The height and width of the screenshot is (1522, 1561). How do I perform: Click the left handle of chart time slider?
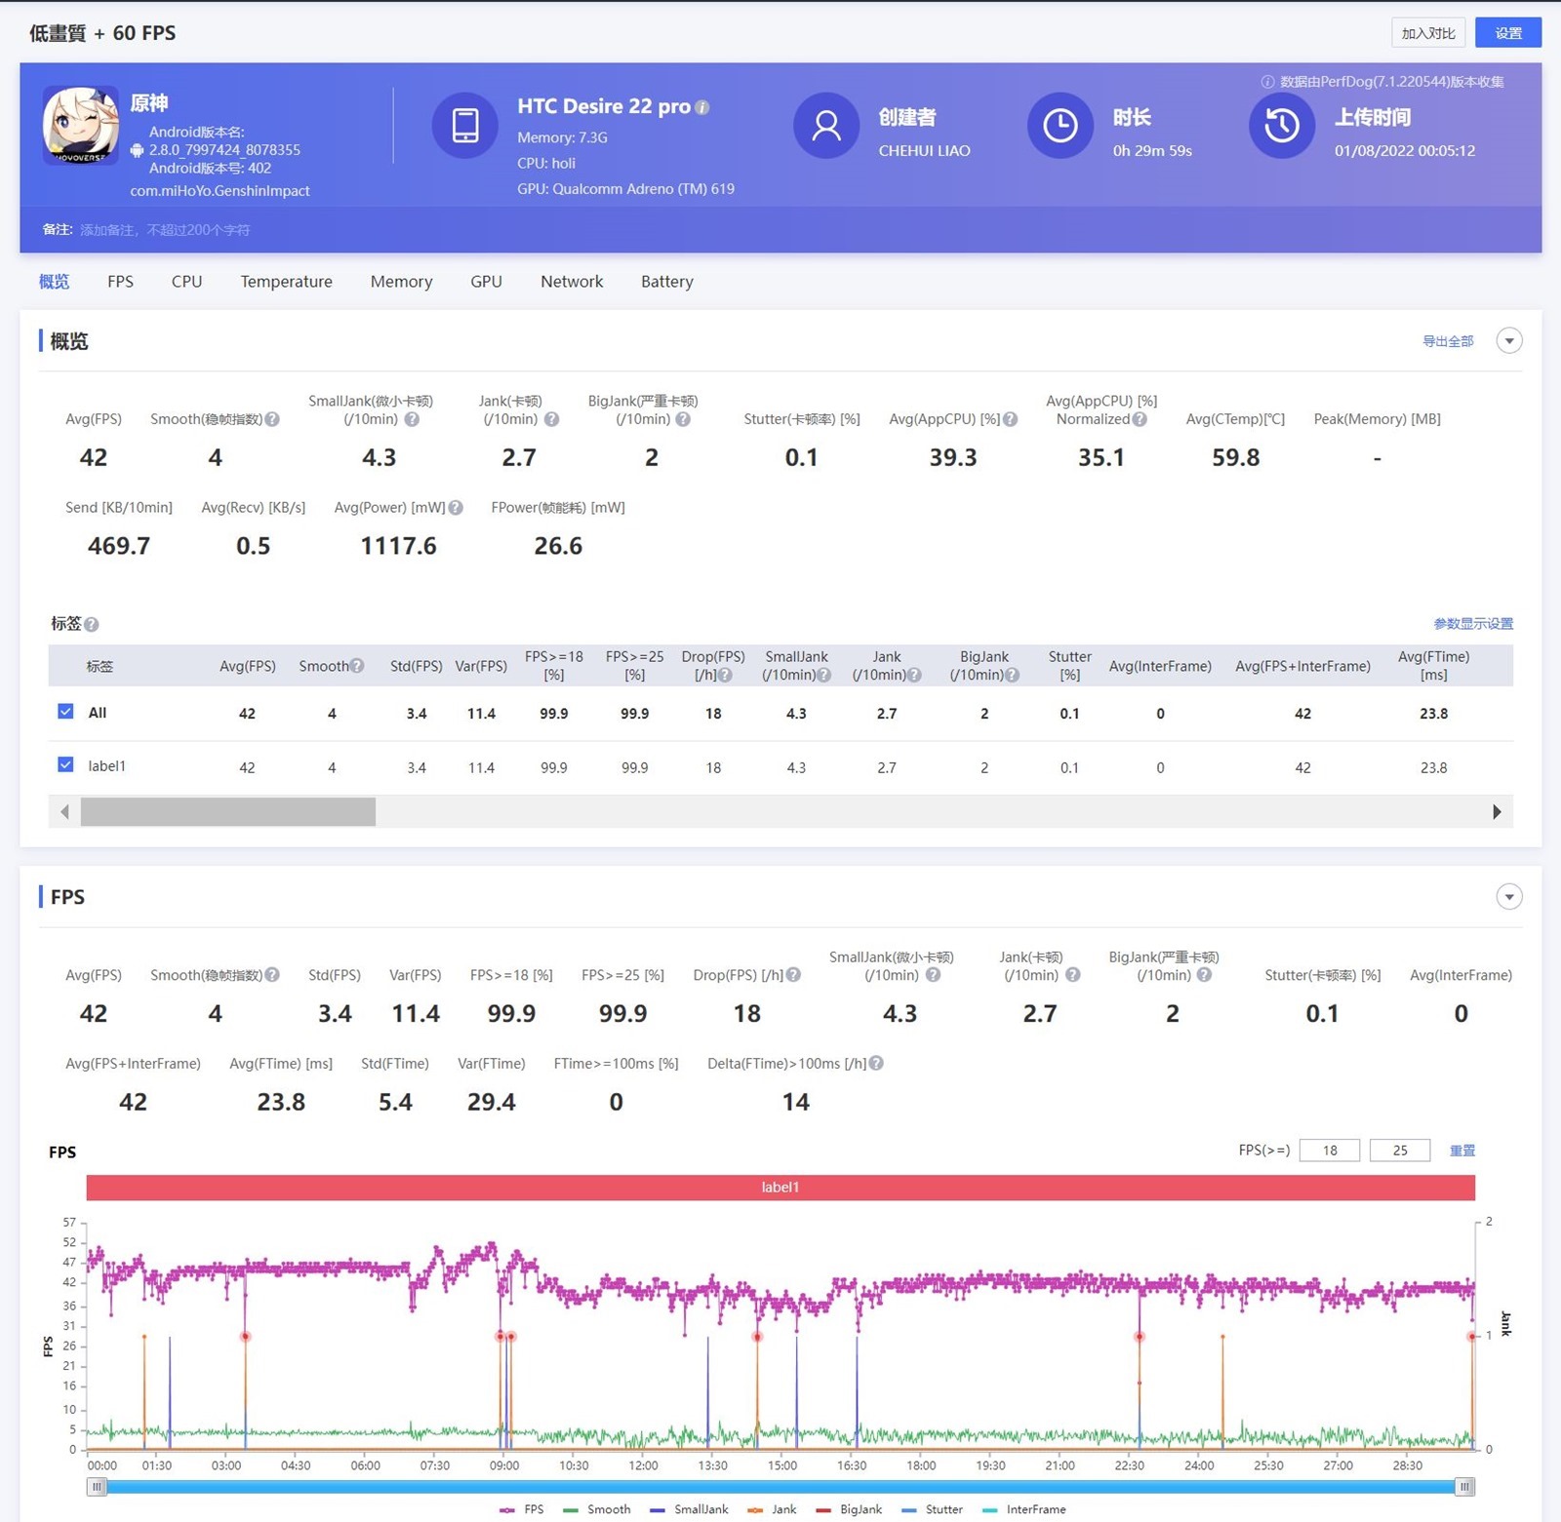pos(97,1487)
